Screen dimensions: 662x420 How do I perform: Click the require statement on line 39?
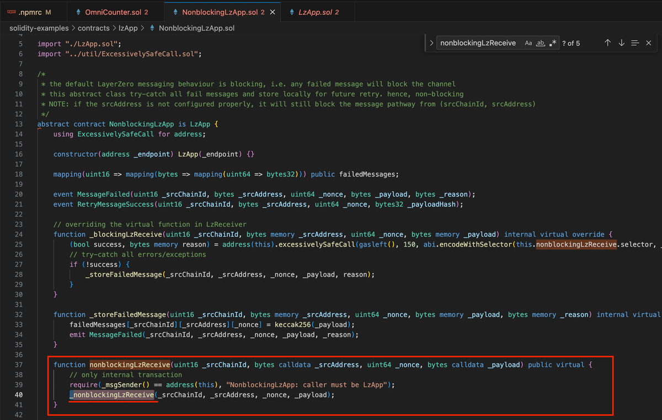232,385
